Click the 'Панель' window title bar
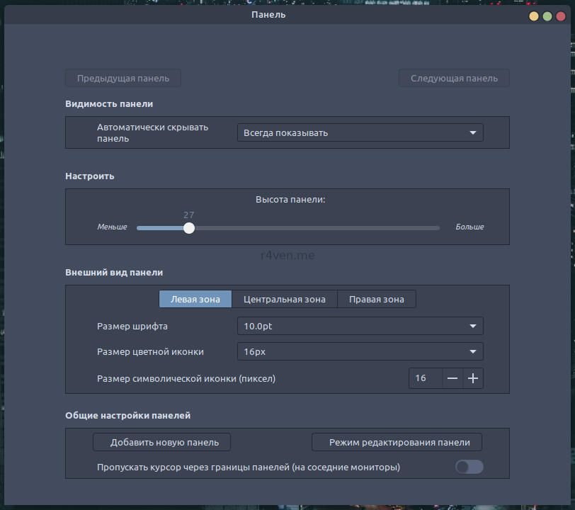 click(x=268, y=15)
